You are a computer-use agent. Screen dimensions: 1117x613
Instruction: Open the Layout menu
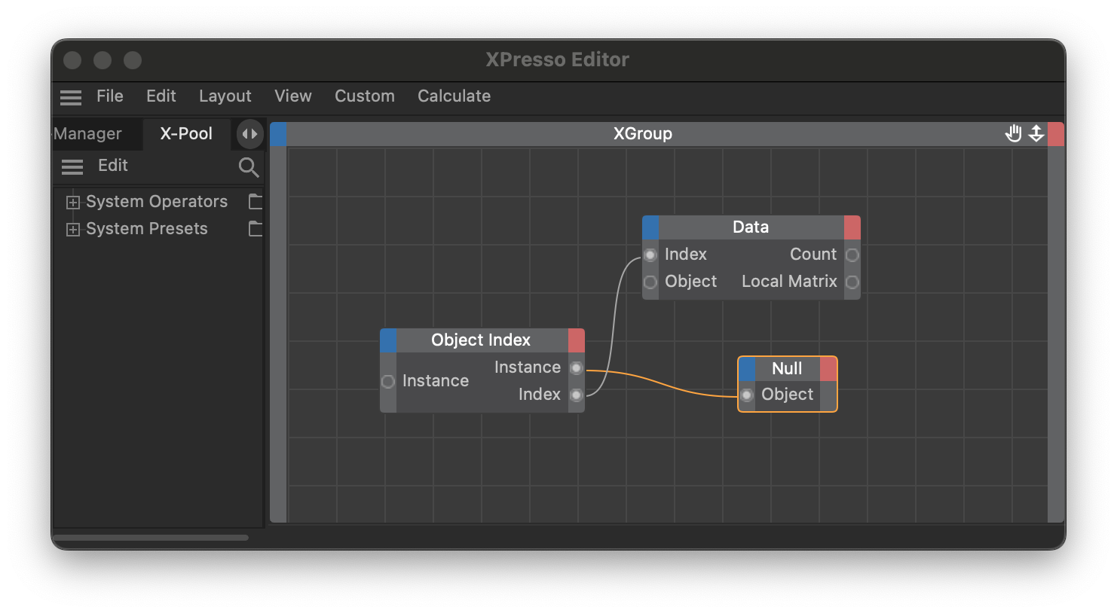tap(225, 96)
